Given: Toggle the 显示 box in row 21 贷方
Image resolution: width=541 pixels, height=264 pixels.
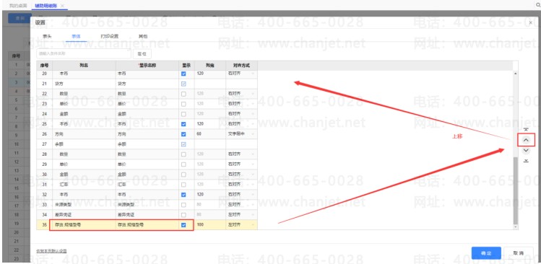Looking at the screenshot, I should (x=183, y=84).
